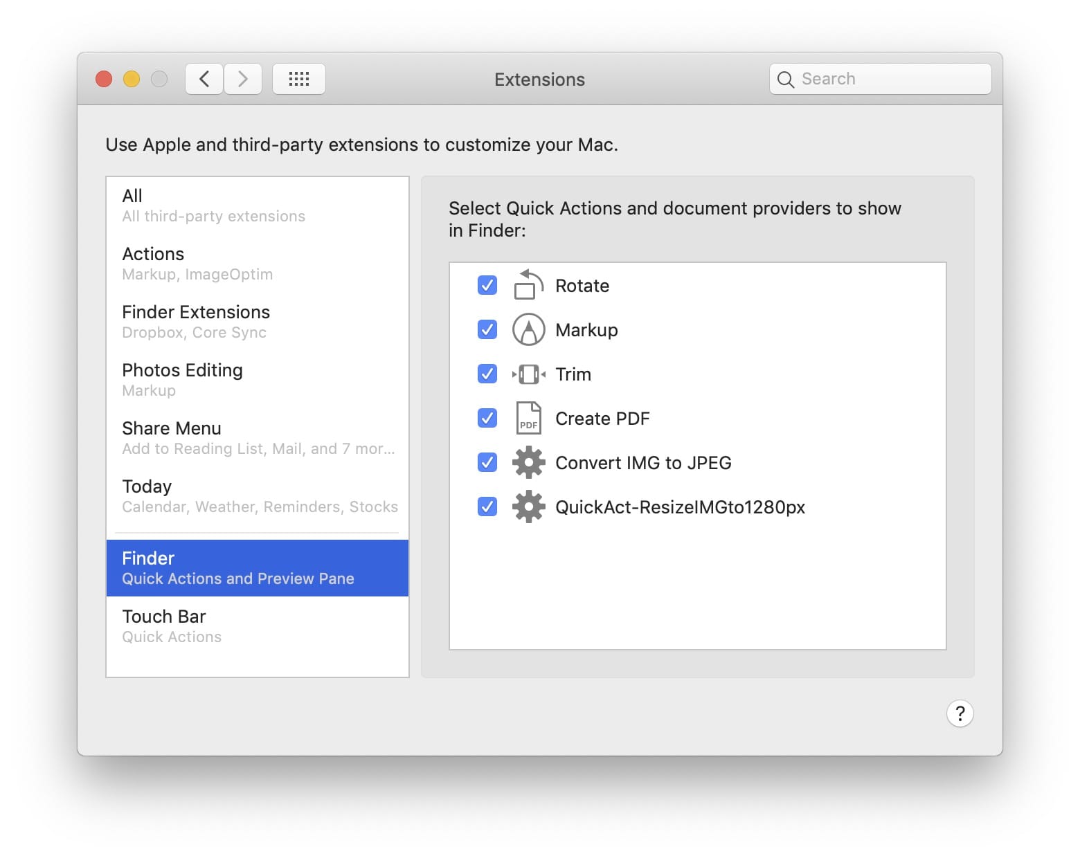This screenshot has width=1080, height=858.
Task: Open the Show All preferences grid icon
Action: [x=298, y=78]
